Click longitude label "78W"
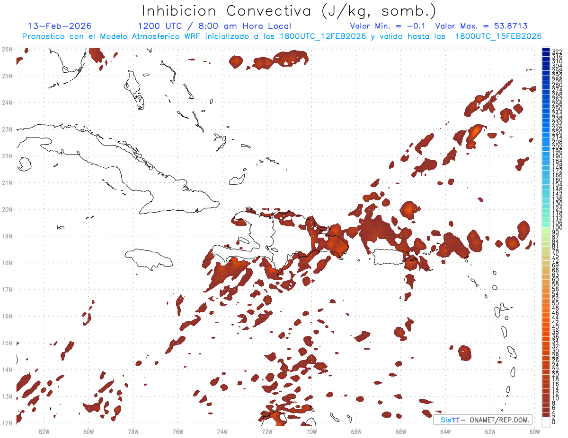This screenshot has height=438, width=568. click(x=133, y=431)
